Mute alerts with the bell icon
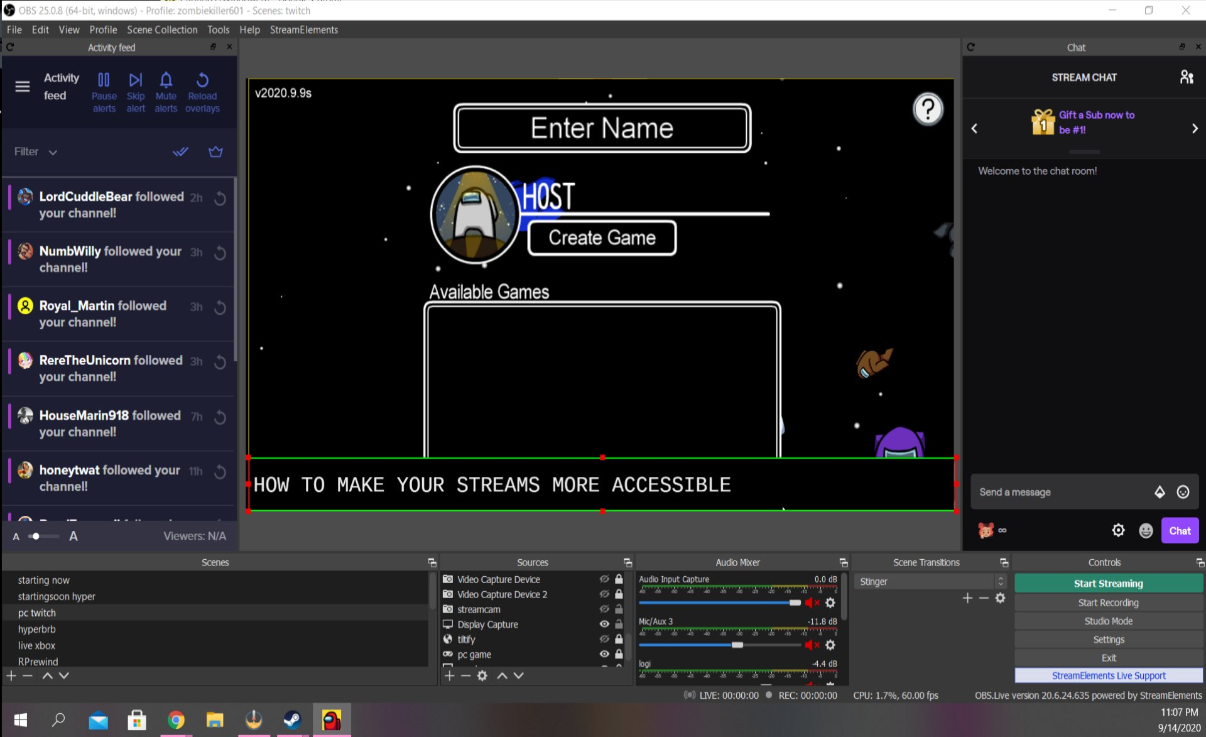 pos(166,92)
